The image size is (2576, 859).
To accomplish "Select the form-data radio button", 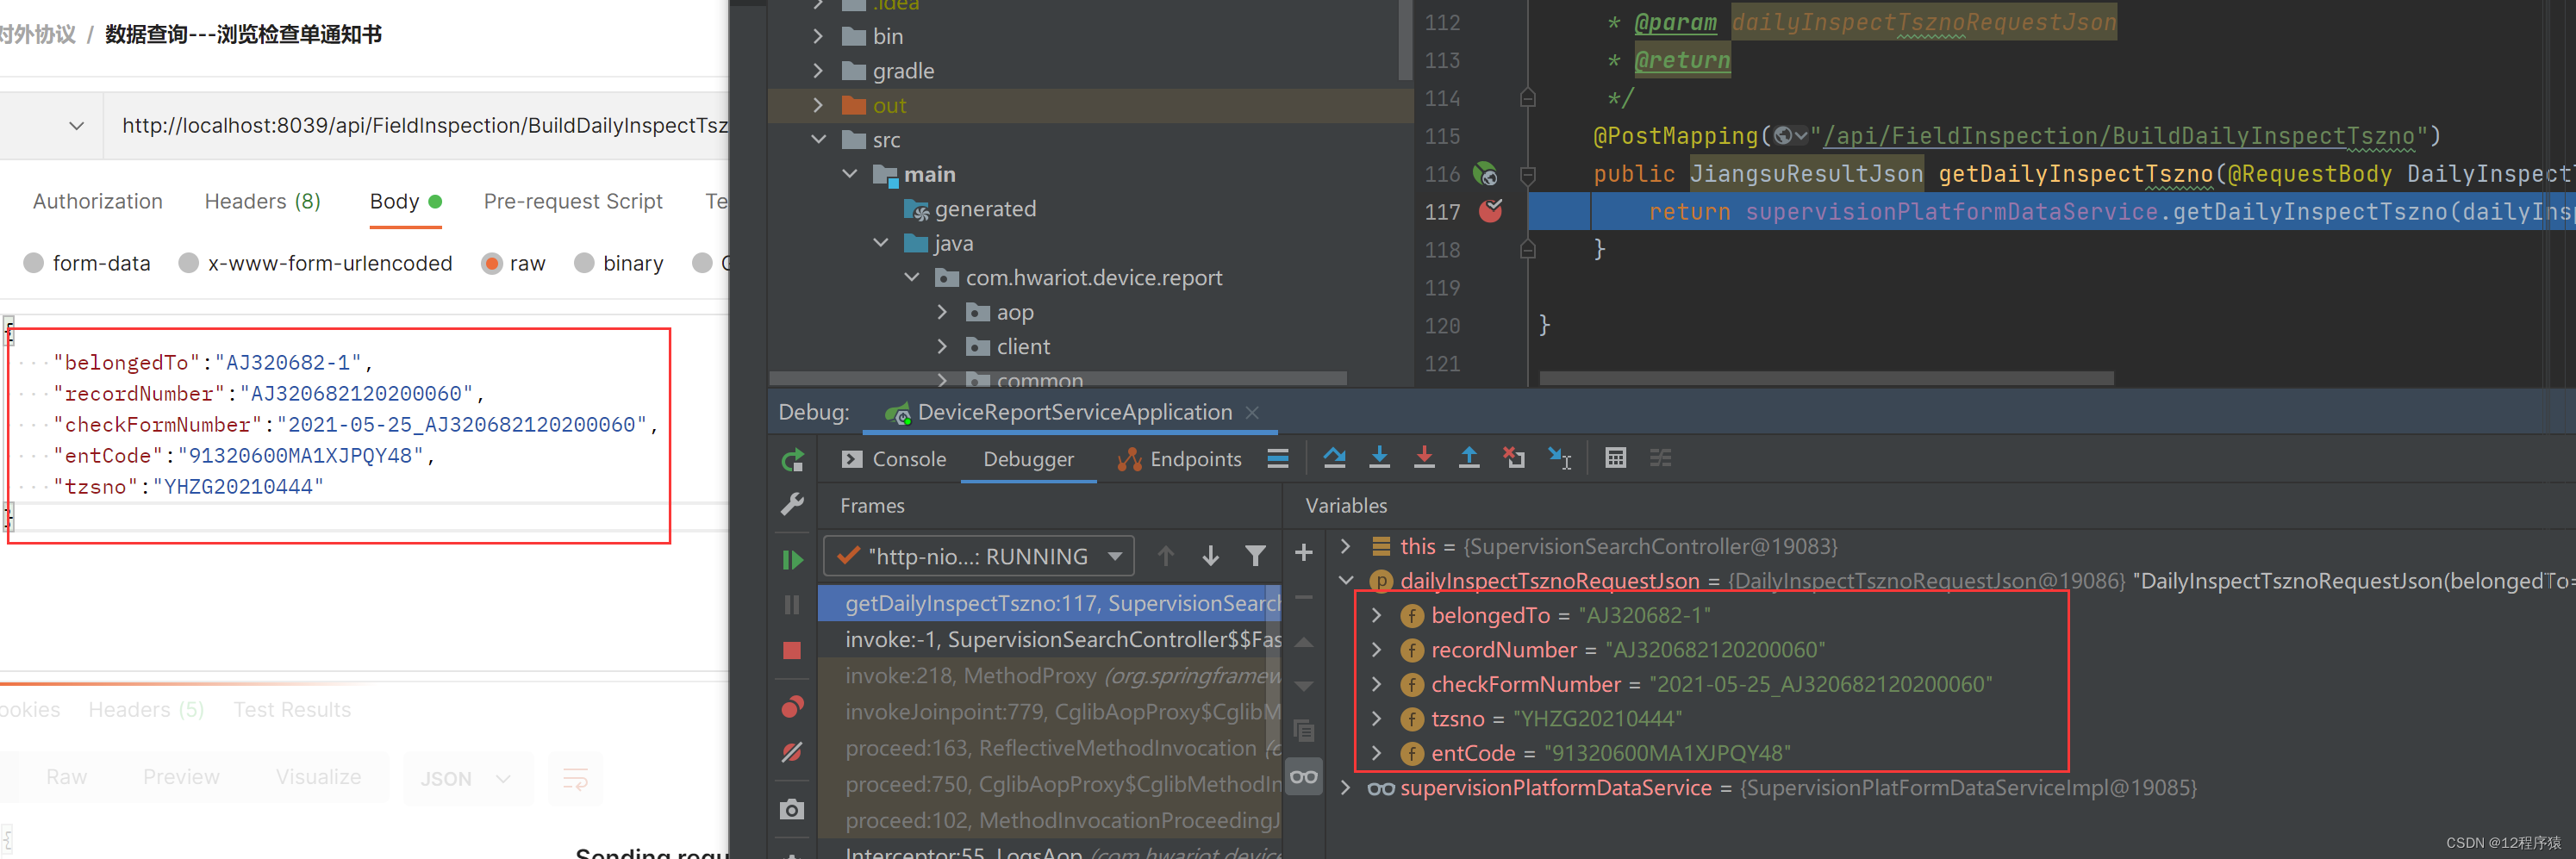I will [x=34, y=263].
